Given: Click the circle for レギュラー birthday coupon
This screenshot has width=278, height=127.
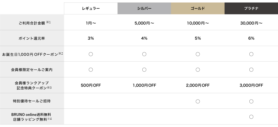Looking at the screenshot, I should click(x=91, y=54).
